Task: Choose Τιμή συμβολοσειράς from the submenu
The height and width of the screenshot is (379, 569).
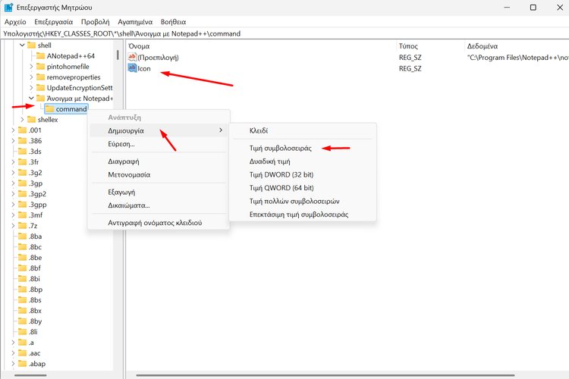Action: 280,149
